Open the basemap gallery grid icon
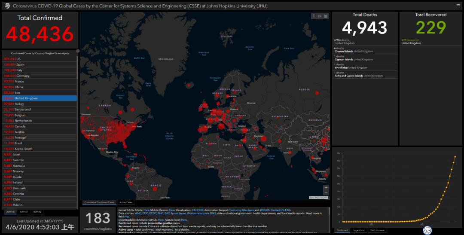The width and height of the screenshot is (464, 235). coord(326,16)
